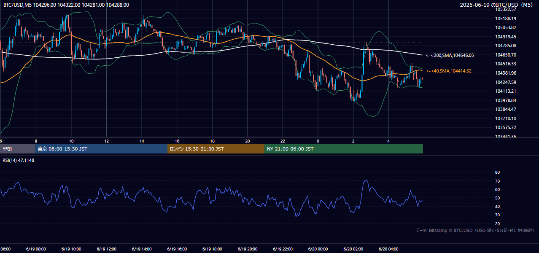Click price axis value 105322.57
Viewport: 539px width, 253px height.
(x=506, y=9)
